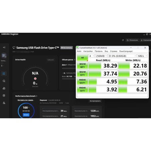151x151 pixels.
Task: Run the SEQ1M Q1T1 test
Action: 83,73
